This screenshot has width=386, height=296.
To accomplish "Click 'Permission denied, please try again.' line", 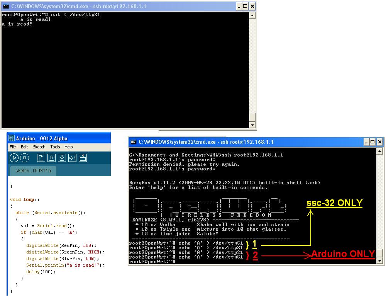I will (x=185, y=164).
